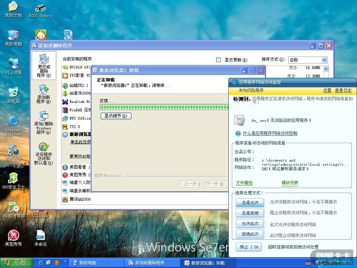Open 设置 link in monitor dialog

[327, 90]
